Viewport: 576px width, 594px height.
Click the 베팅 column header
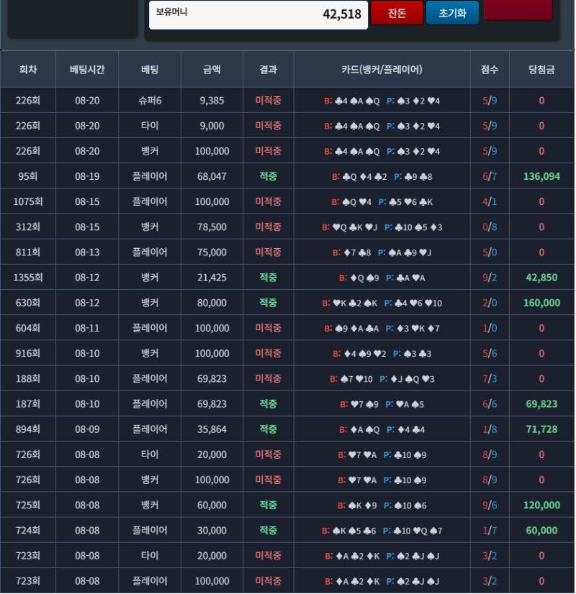click(x=150, y=69)
